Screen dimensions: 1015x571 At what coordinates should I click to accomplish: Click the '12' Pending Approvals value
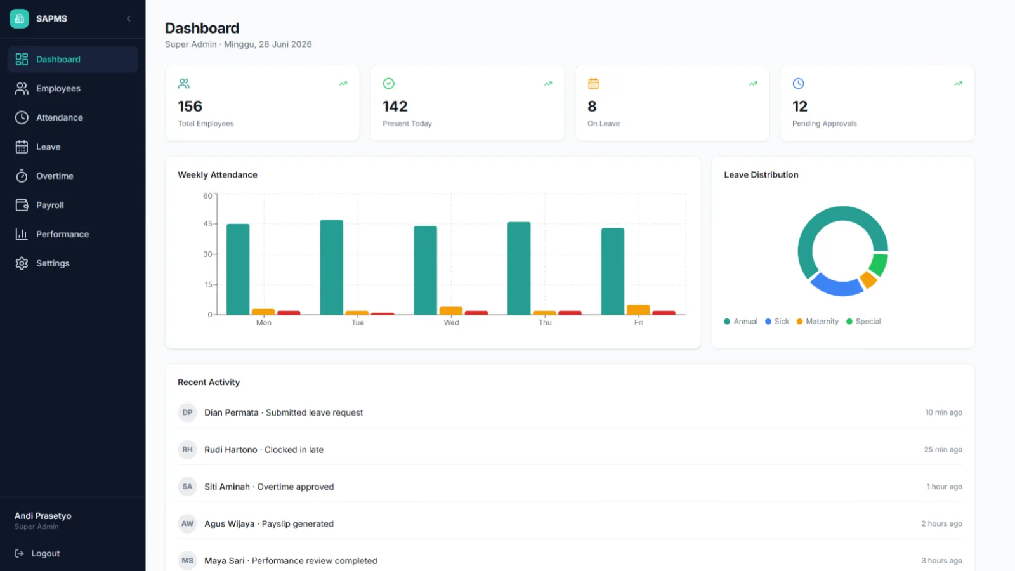(800, 106)
